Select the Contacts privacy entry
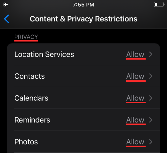This screenshot has width=167, height=153. 83,76
